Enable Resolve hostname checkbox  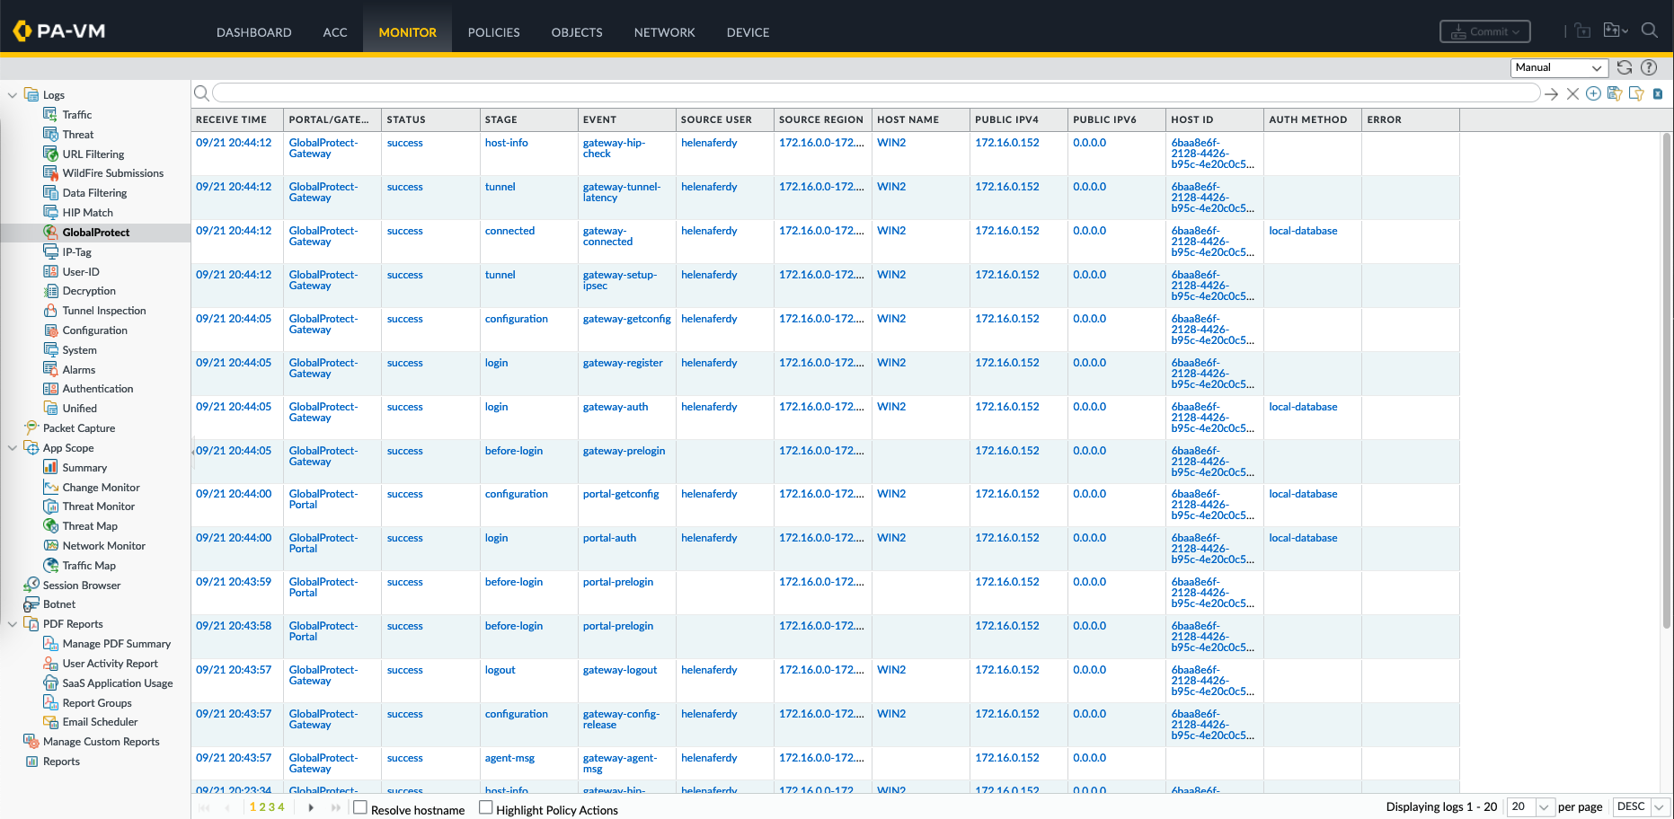[360, 807]
